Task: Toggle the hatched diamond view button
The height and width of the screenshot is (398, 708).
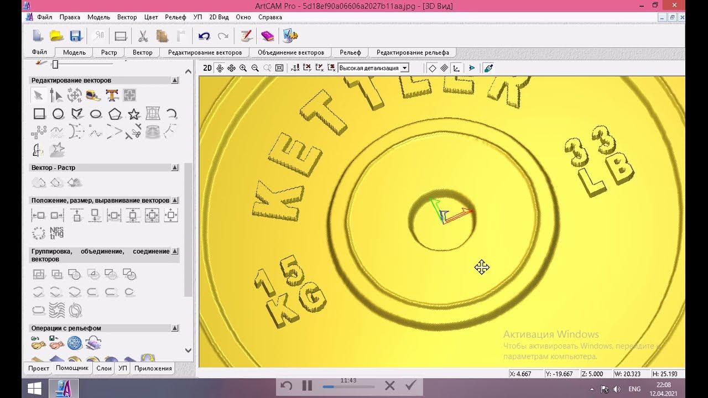Action: tap(444, 68)
